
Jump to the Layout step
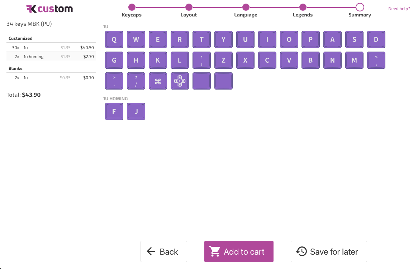click(x=189, y=7)
